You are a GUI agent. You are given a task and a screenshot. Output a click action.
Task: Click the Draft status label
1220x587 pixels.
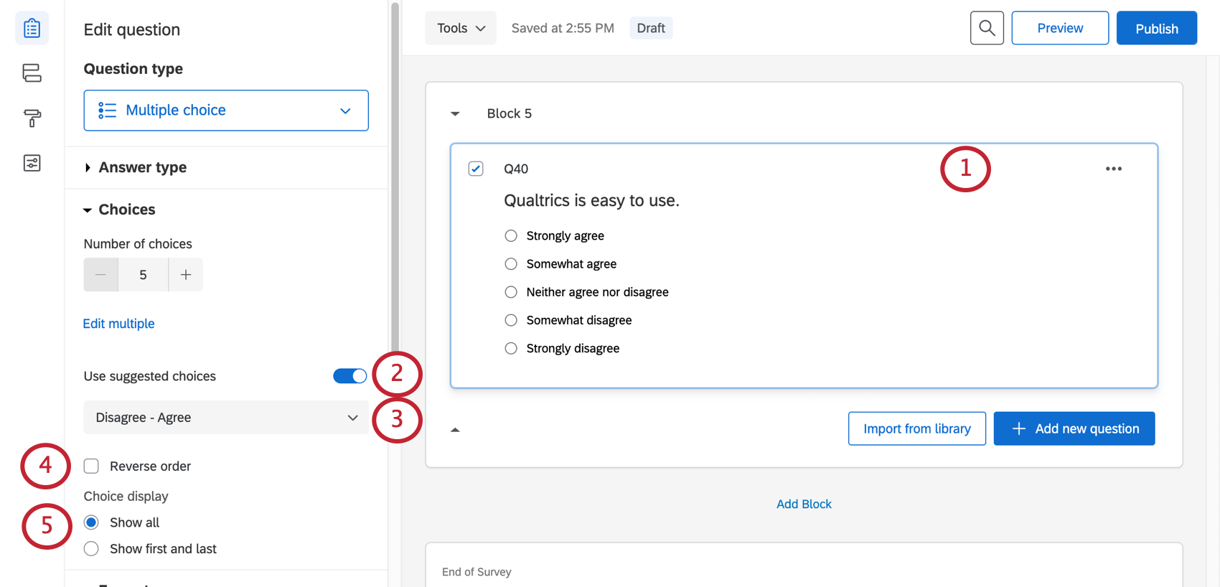(x=650, y=27)
